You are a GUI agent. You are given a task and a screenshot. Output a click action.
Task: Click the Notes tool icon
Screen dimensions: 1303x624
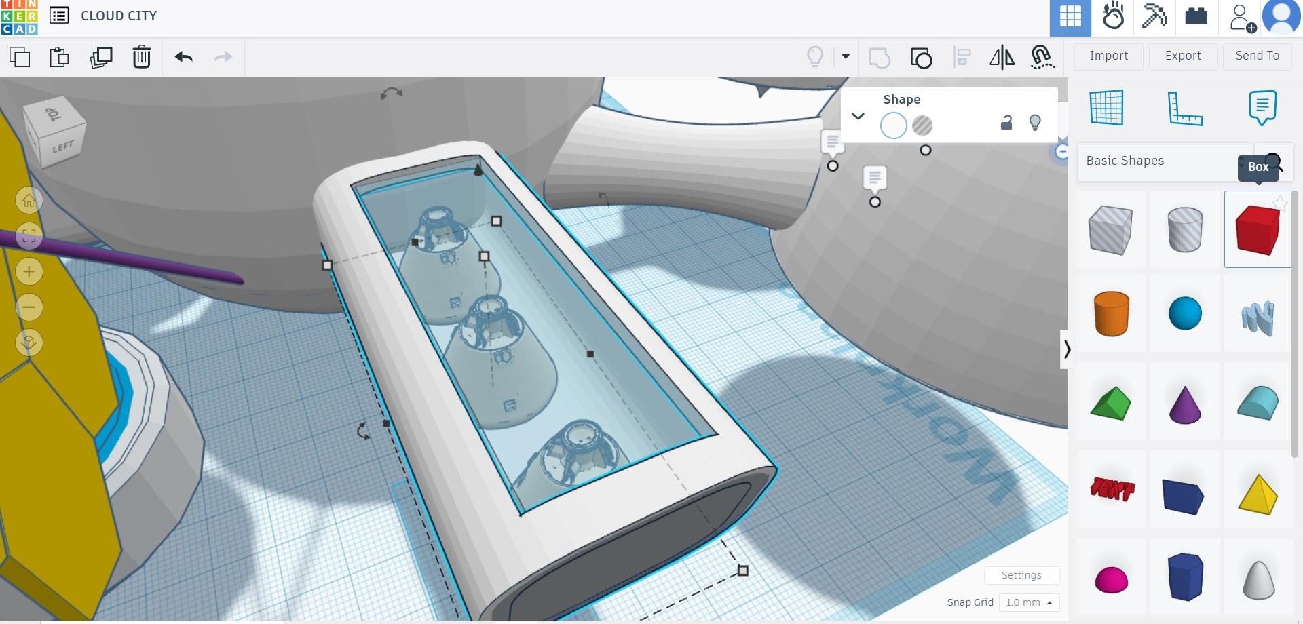click(x=1262, y=107)
